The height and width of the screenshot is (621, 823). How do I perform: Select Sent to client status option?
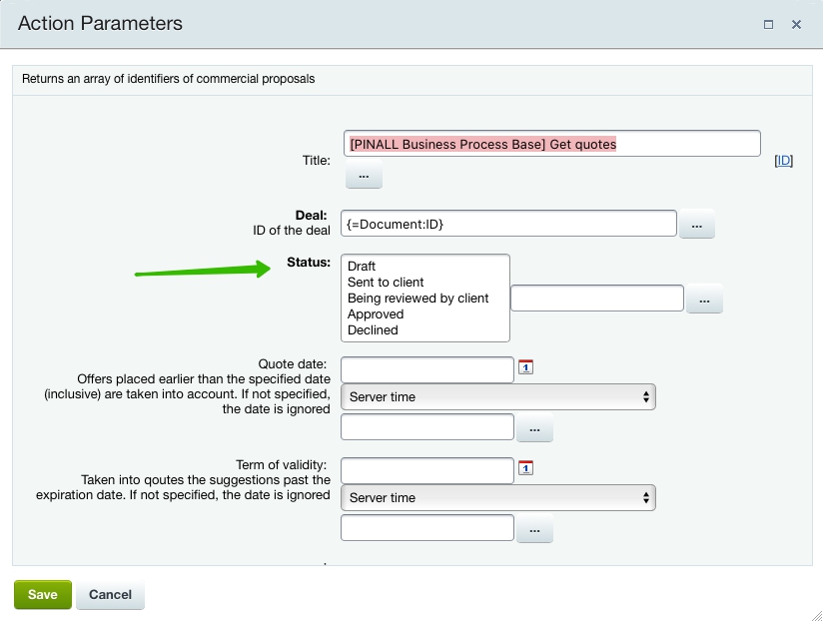click(x=386, y=283)
